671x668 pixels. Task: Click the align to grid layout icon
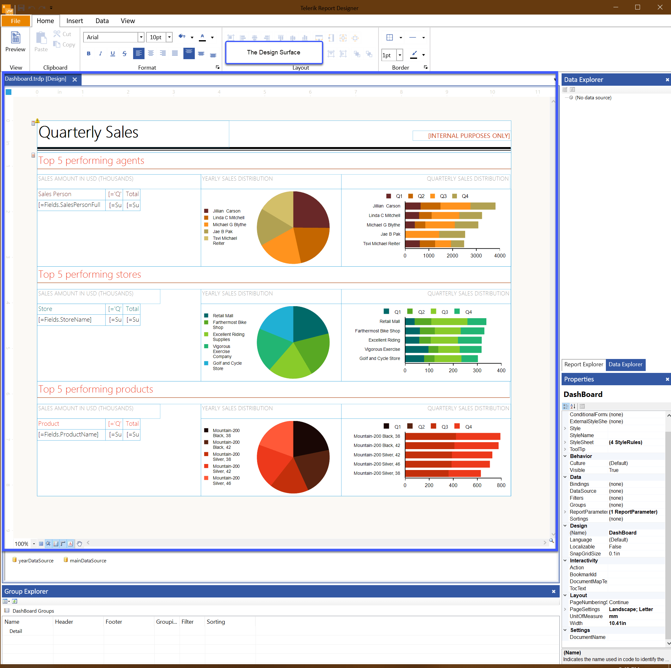231,38
